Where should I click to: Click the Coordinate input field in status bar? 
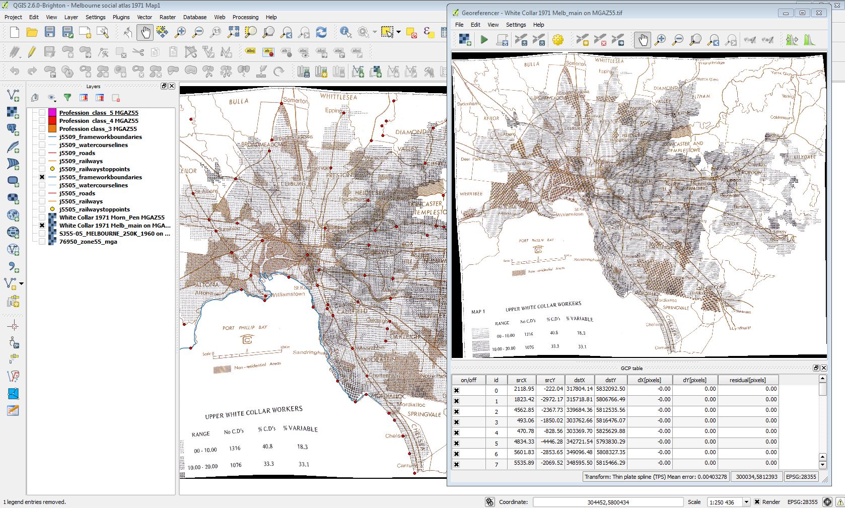coord(608,502)
